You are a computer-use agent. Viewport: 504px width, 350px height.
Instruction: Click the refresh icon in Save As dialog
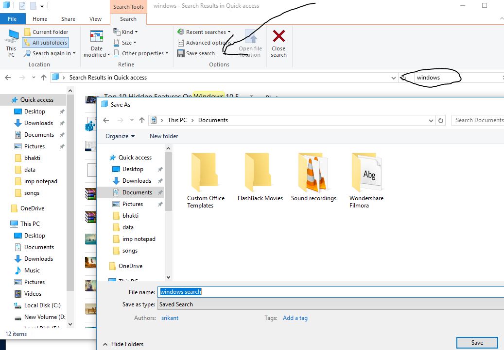pos(441,120)
